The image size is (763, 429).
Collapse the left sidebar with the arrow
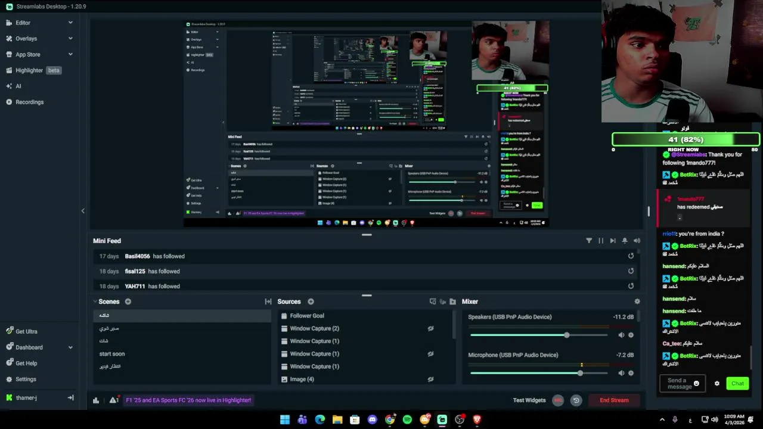(x=83, y=210)
